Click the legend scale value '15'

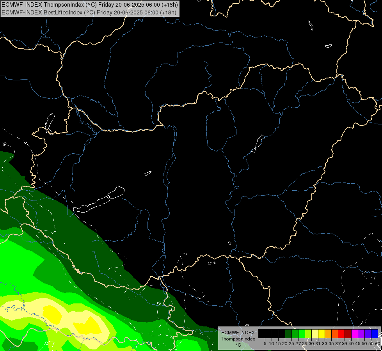pyautogui.click(x=278, y=344)
